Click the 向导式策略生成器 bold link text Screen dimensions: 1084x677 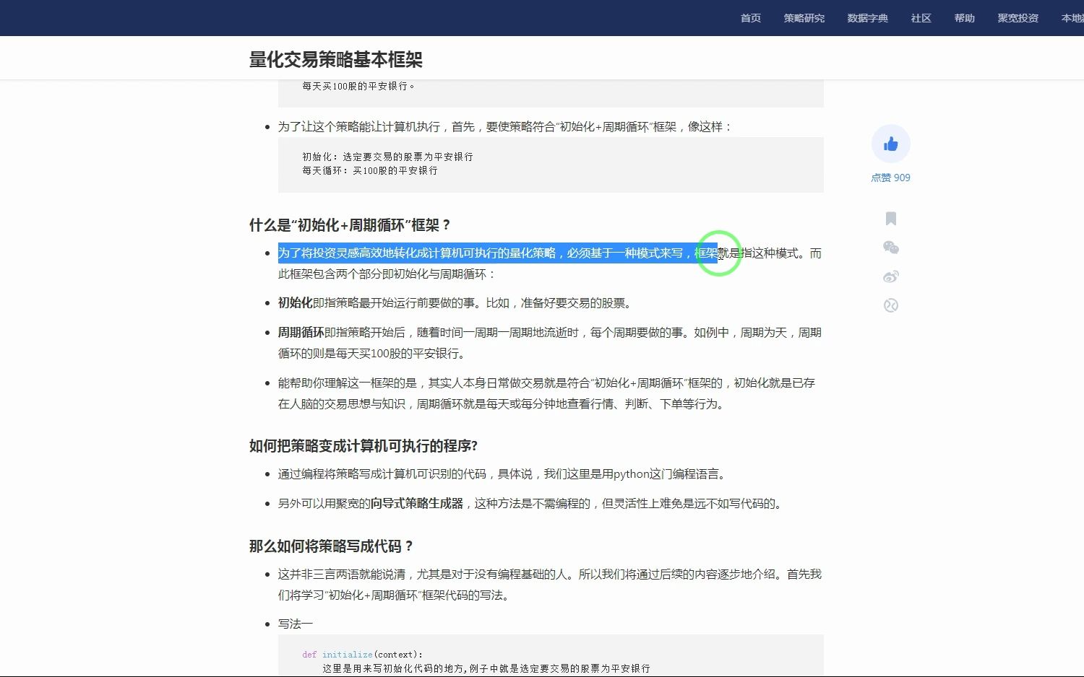pyautogui.click(x=417, y=503)
